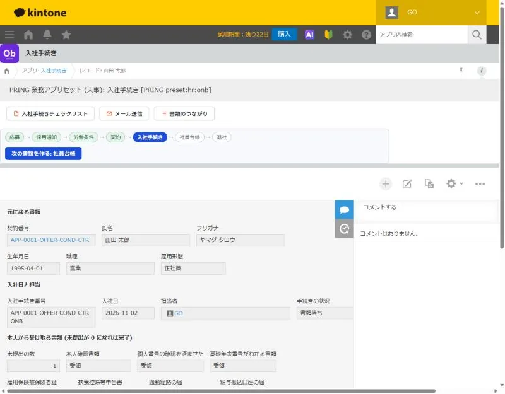
Task: Add a new record with plus icon
Action: [386, 184]
